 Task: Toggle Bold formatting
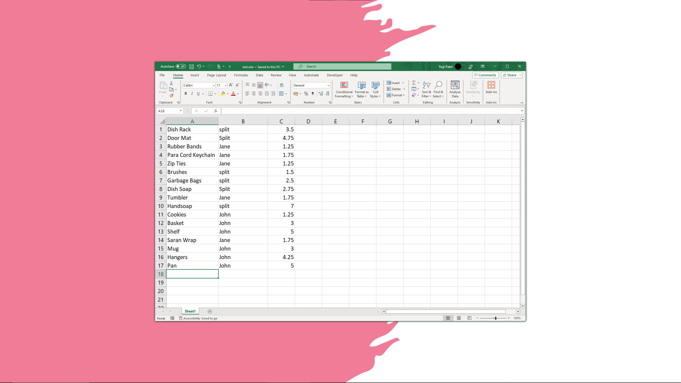(x=186, y=94)
